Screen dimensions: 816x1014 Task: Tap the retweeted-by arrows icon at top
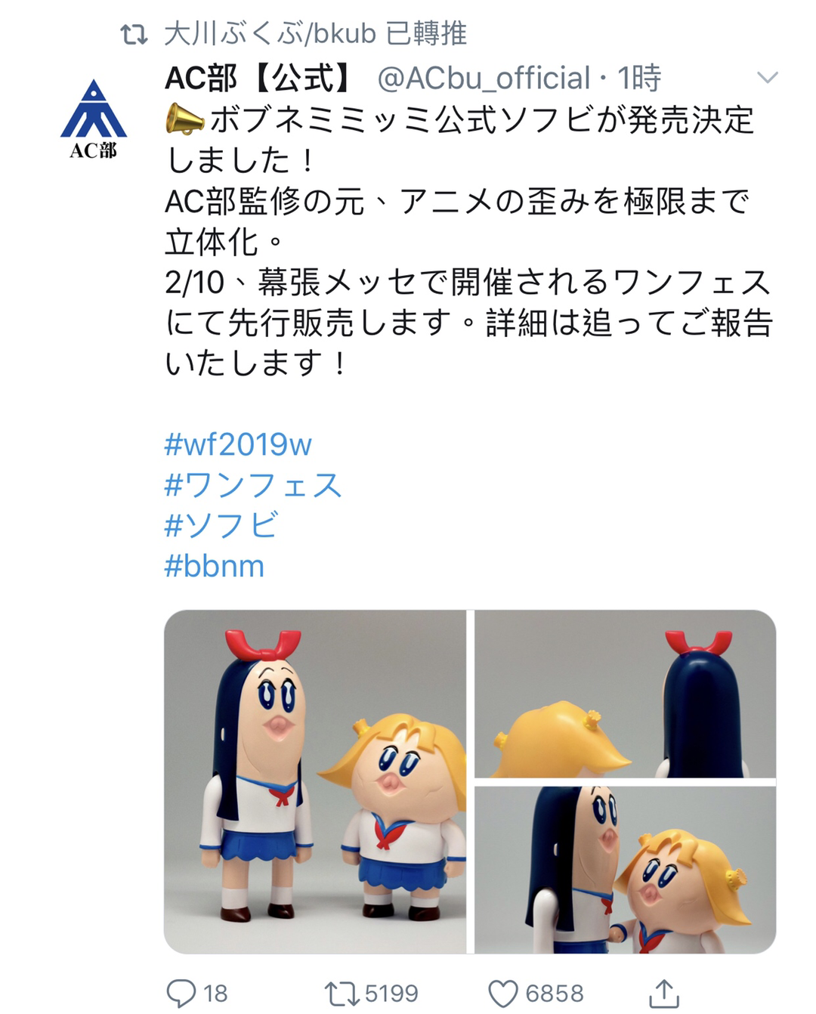click(x=134, y=35)
